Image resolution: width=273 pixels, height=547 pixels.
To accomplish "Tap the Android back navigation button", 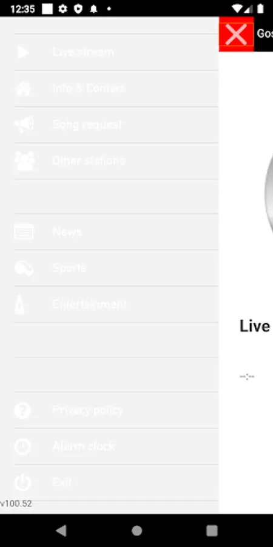I will tap(61, 531).
